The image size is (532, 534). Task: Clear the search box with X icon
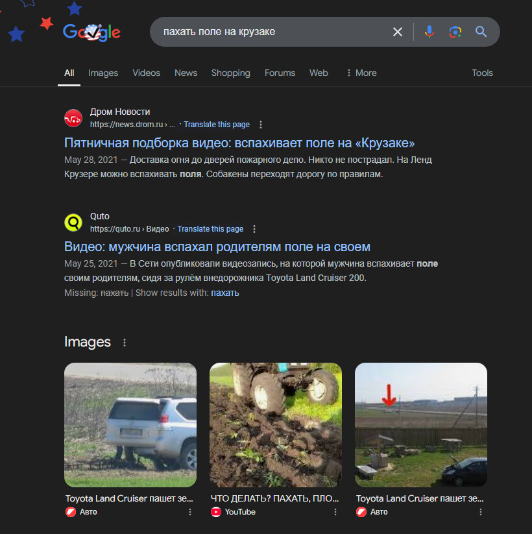398,32
